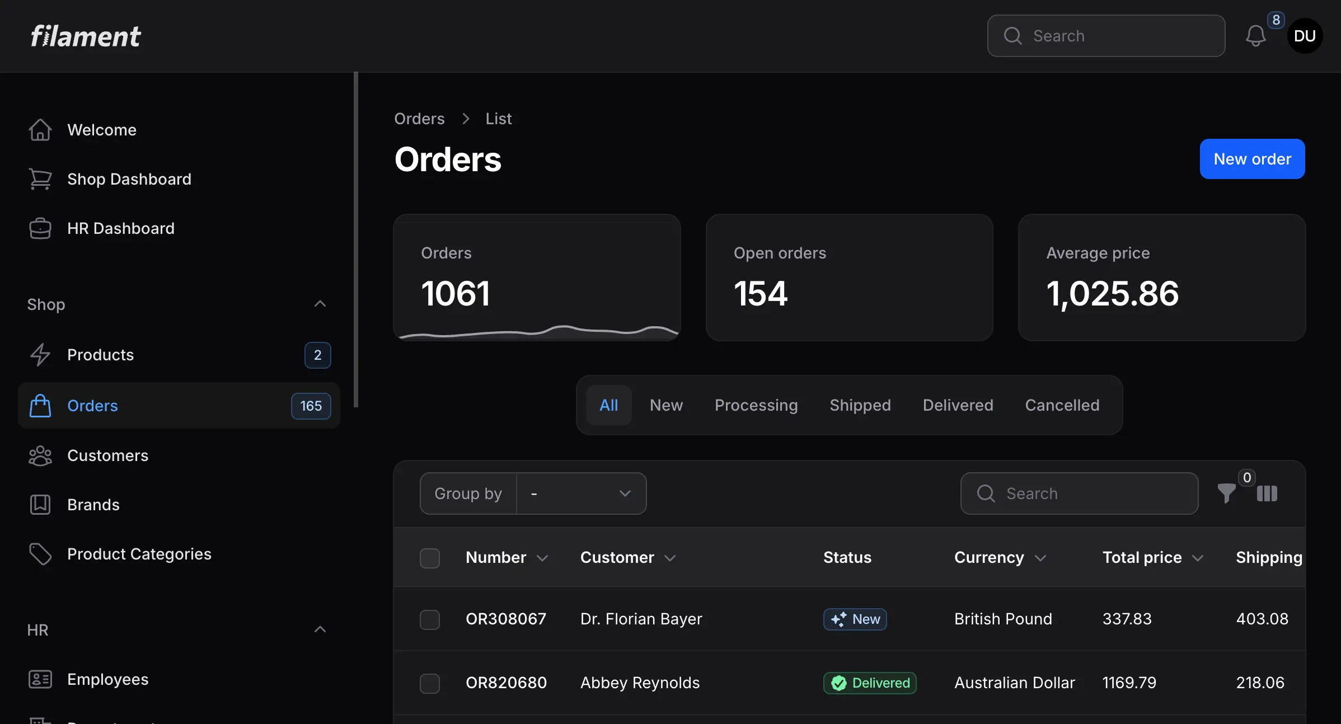Check the row checkbox for order OR308067
The image size is (1341, 724).
coord(430,619)
